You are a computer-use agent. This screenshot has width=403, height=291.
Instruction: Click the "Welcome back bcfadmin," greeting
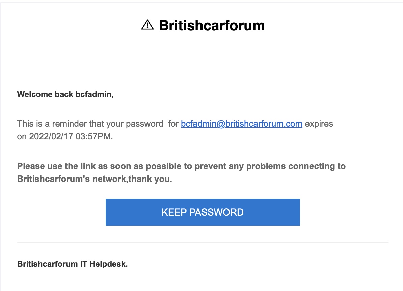[x=65, y=94]
